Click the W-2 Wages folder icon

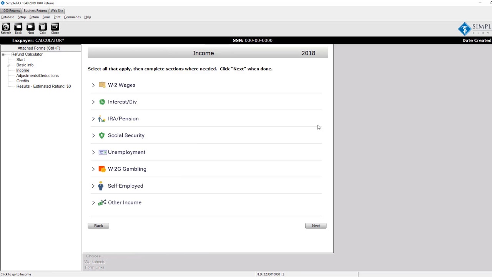click(x=102, y=85)
